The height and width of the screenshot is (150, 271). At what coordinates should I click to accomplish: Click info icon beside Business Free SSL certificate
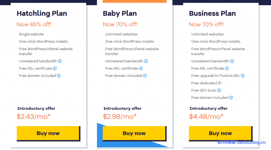[227, 68]
